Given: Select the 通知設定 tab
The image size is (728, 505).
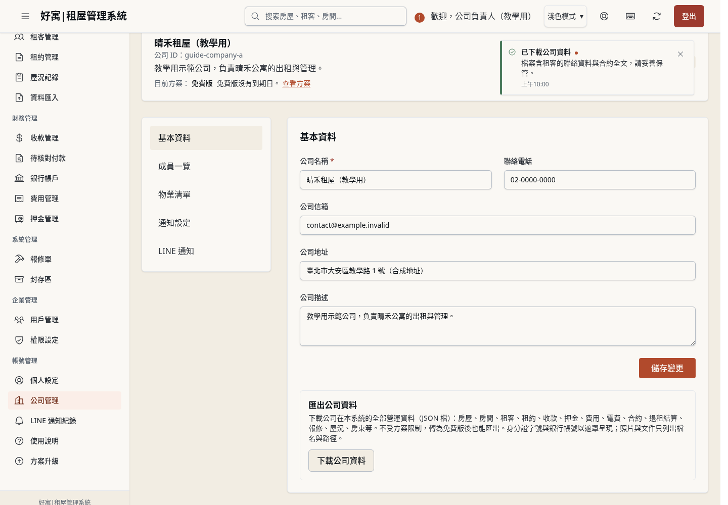Looking at the screenshot, I should tap(206, 223).
